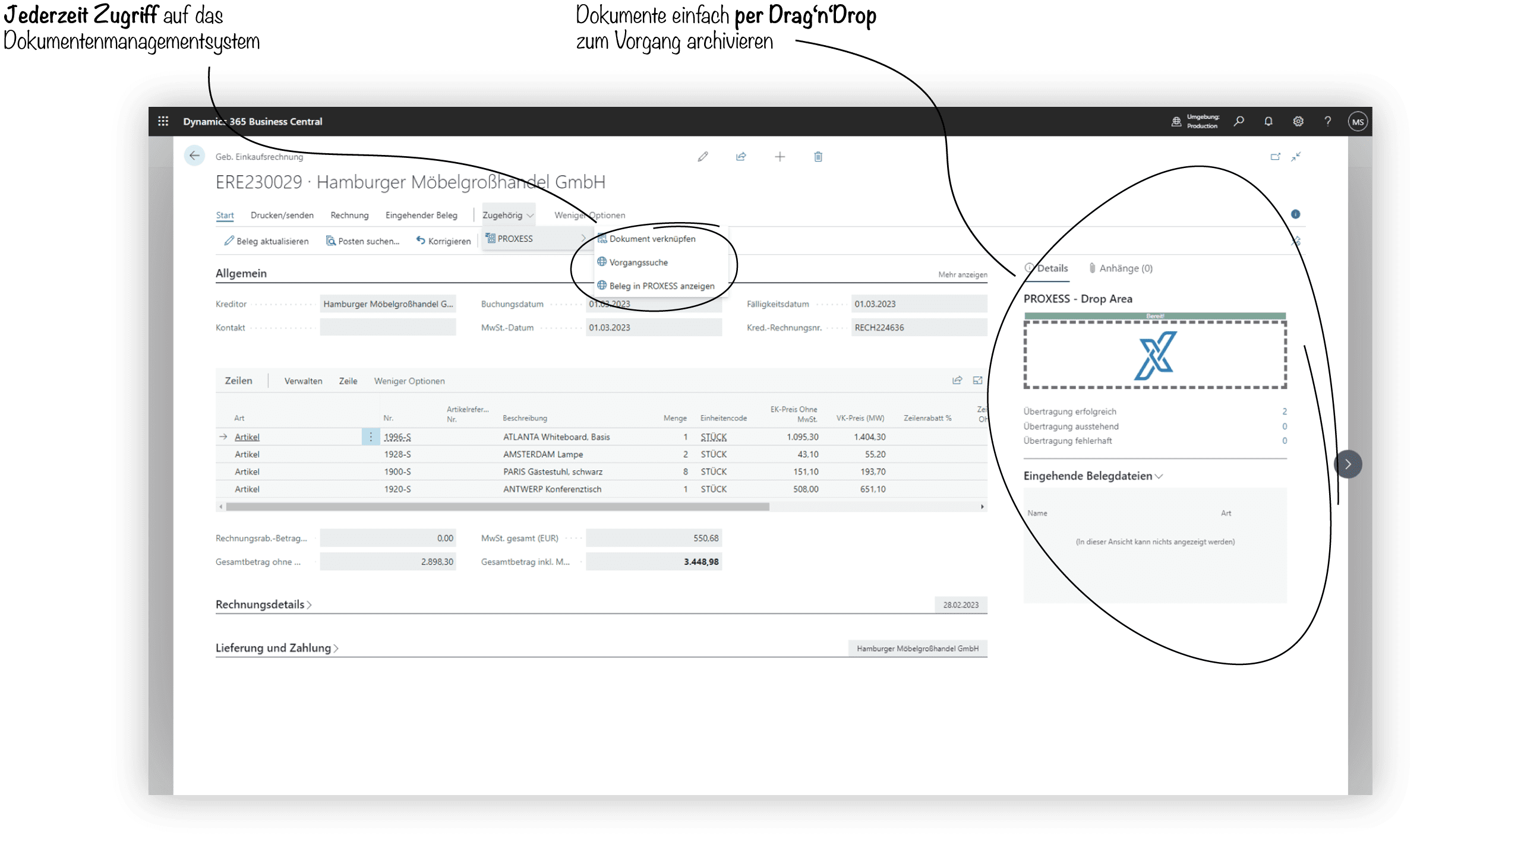Open the Drucken/senden tab
Viewport: 1521px width, 855px height.
(x=282, y=215)
